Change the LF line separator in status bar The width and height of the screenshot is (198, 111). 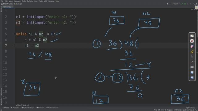[x=159, y=110]
